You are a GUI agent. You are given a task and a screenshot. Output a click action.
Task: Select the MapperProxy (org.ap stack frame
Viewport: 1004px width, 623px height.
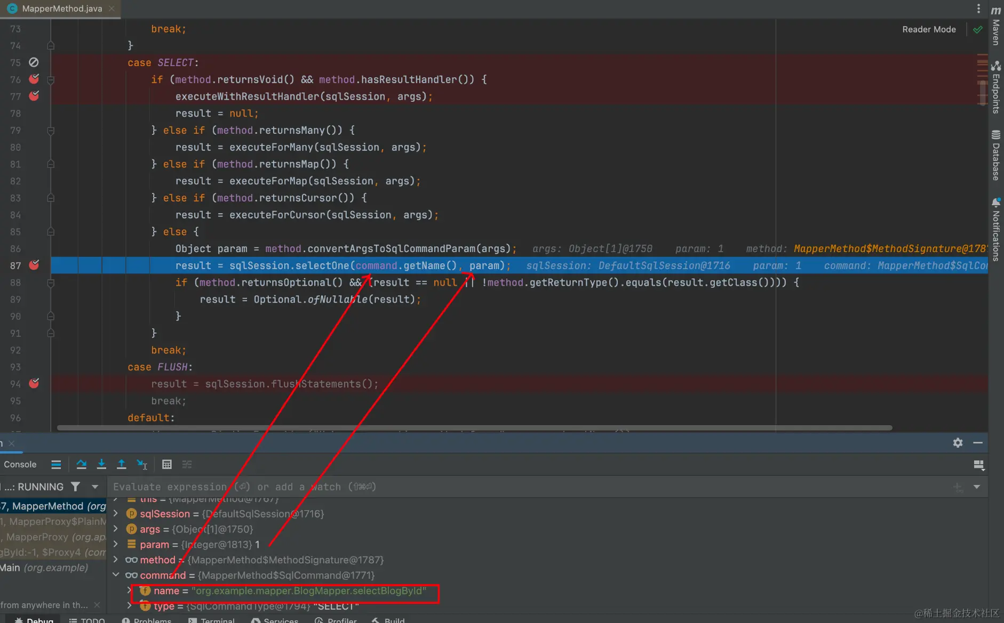pos(53,537)
